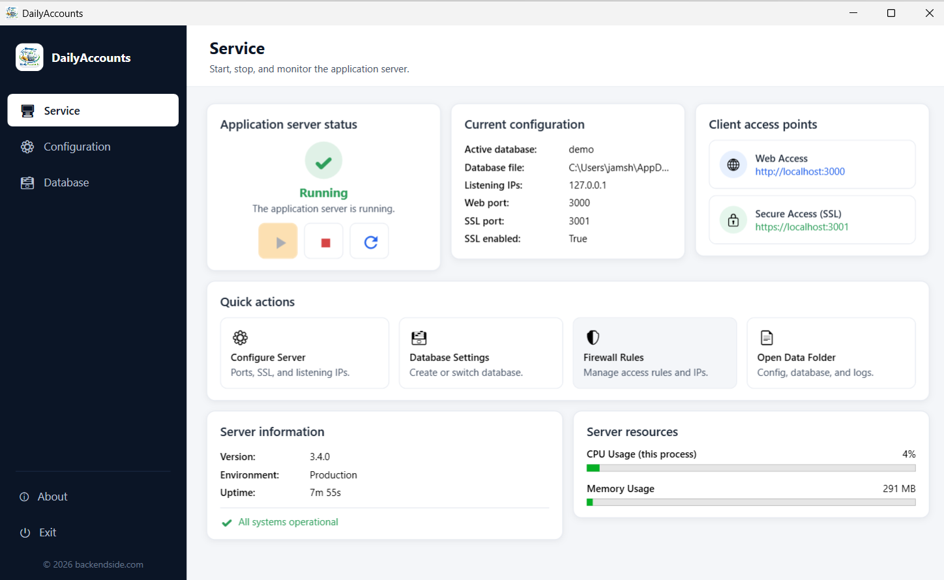Viewport: 944px width, 580px height.
Task: Open the Open Data Folder quick action
Action: click(831, 353)
